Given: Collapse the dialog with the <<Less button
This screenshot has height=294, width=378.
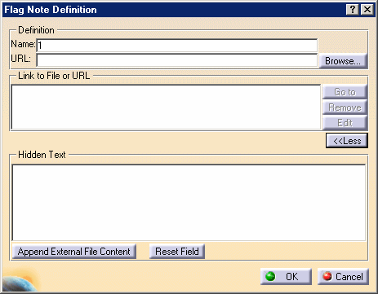Looking at the screenshot, I should pos(347,141).
